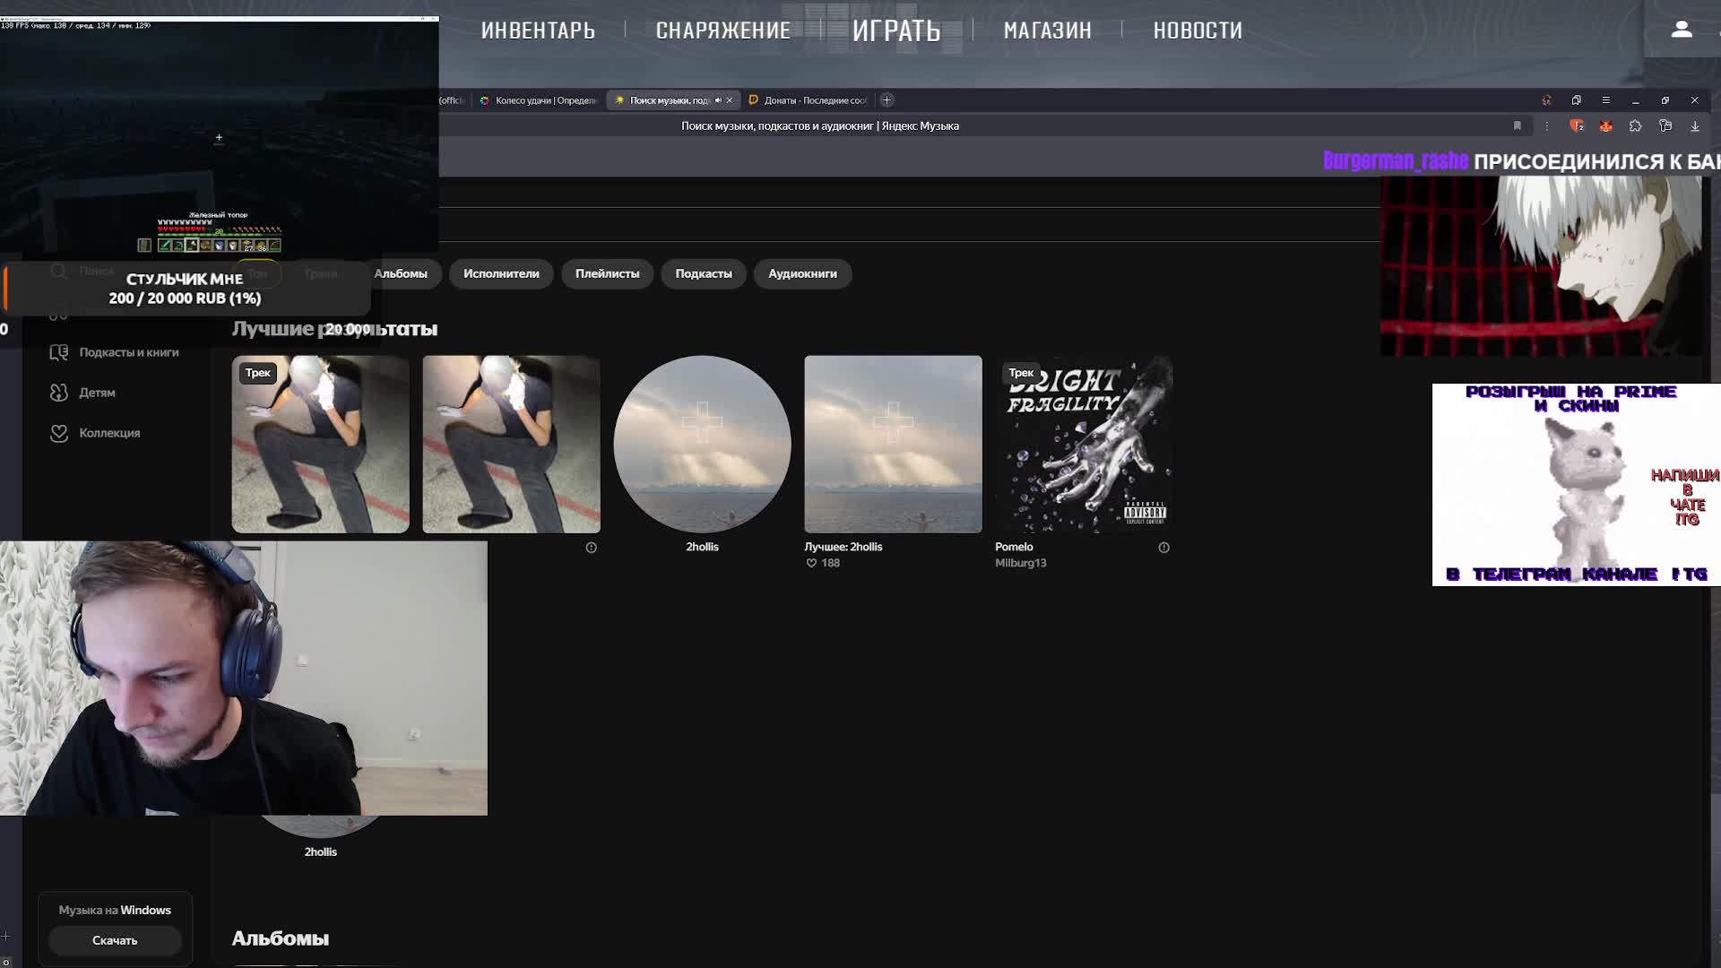
Task: Click the Pomelo track title
Action: click(1014, 547)
